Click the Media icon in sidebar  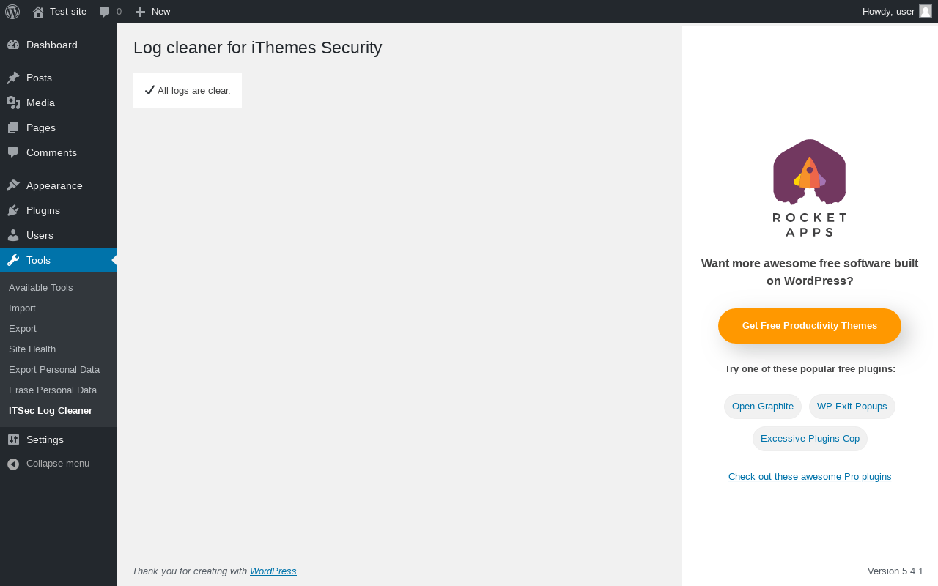[x=13, y=103]
